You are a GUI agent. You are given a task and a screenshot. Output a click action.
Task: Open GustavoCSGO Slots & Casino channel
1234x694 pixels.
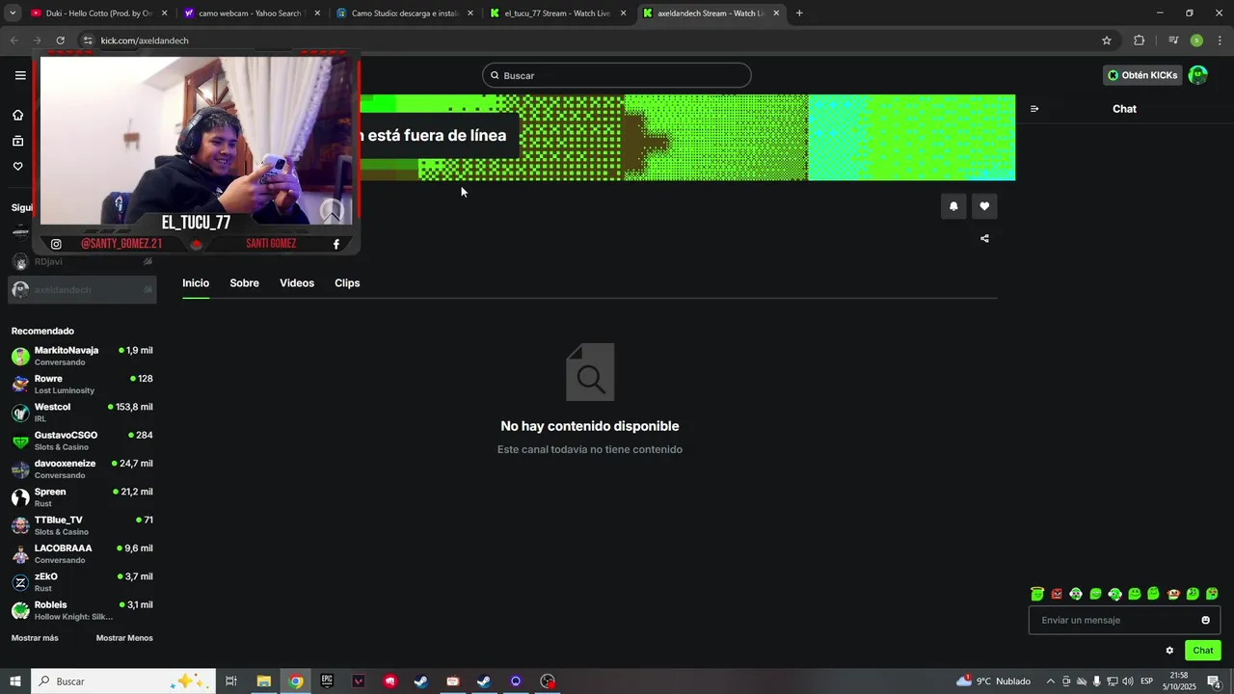[82, 440]
